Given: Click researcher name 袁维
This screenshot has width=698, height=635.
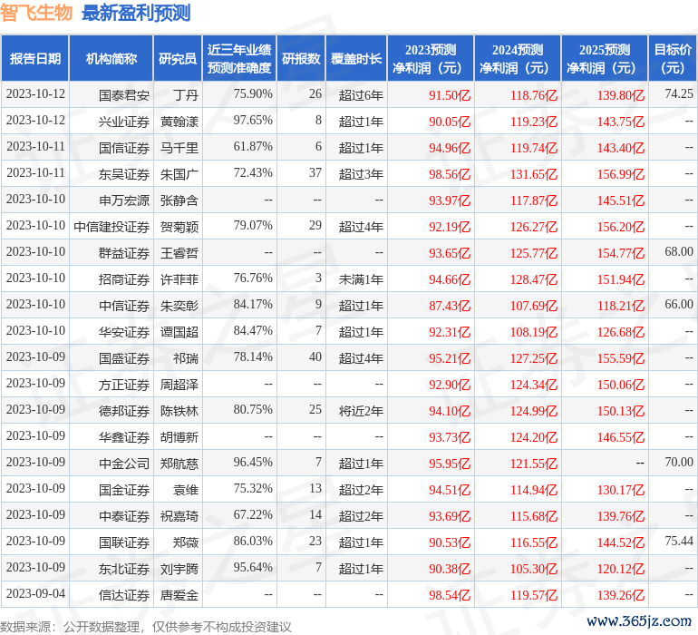Looking at the screenshot, I should pos(186,490).
